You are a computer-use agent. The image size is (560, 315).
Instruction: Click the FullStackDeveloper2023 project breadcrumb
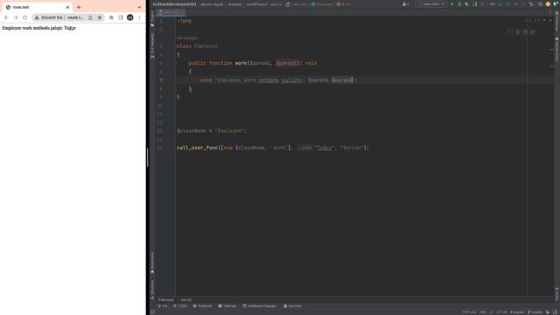pyautogui.click(x=174, y=4)
